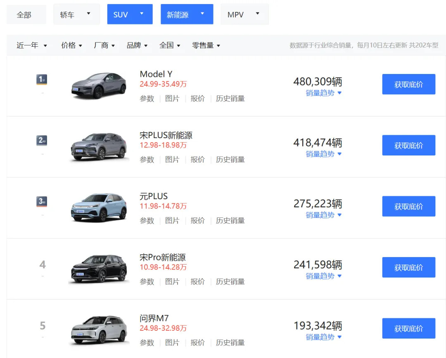446x358 pixels.
Task: View 参数 for 问界M7
Action: tap(147, 343)
